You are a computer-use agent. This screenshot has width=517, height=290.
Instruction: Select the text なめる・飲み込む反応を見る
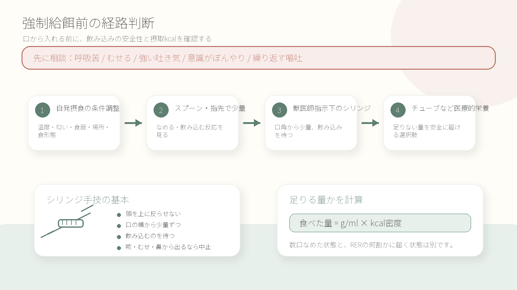(190, 131)
